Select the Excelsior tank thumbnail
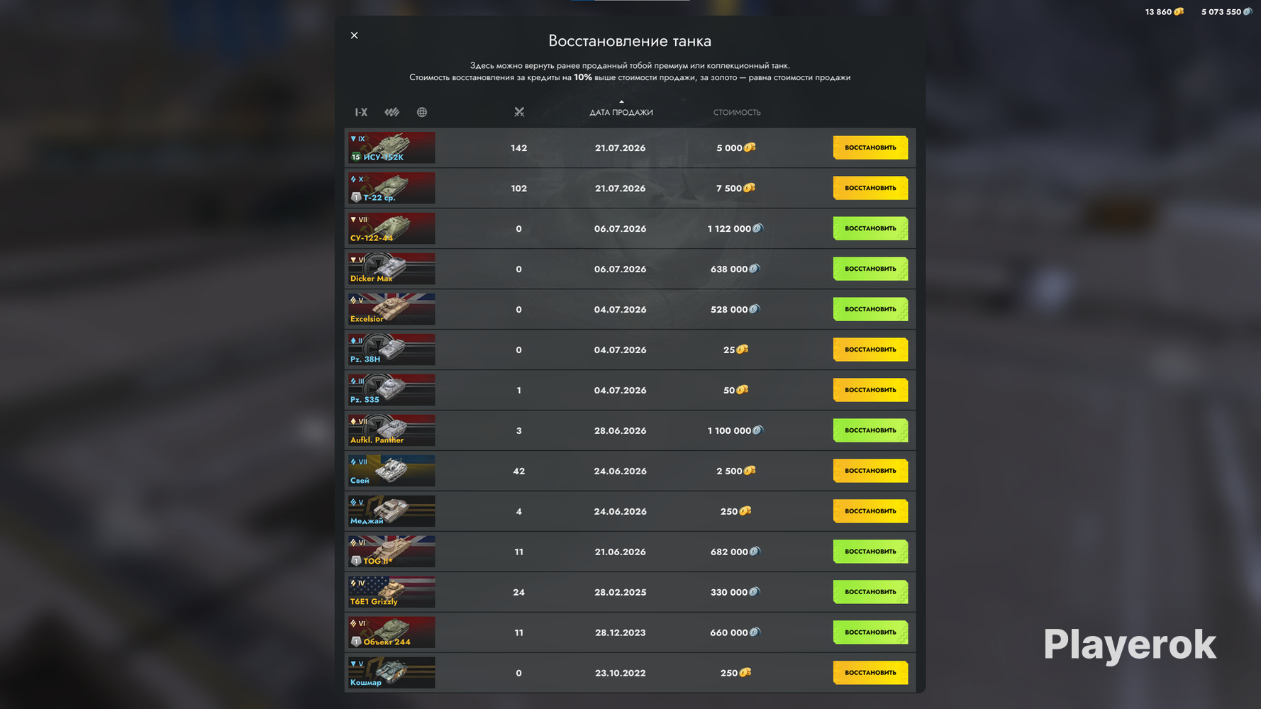This screenshot has height=709, width=1261. (x=391, y=309)
